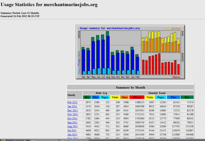The height and width of the screenshot is (141, 205).
Task: Click the green Hits header under Daily Avg
Action: pos(87,97)
